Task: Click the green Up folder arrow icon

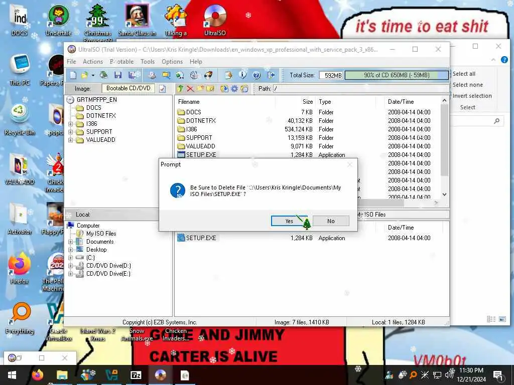Action: (x=180, y=88)
